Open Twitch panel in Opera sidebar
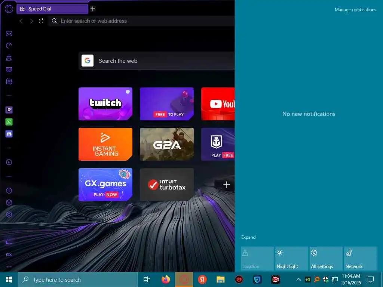Image resolution: width=383 pixels, height=287 pixels. click(x=9, y=110)
